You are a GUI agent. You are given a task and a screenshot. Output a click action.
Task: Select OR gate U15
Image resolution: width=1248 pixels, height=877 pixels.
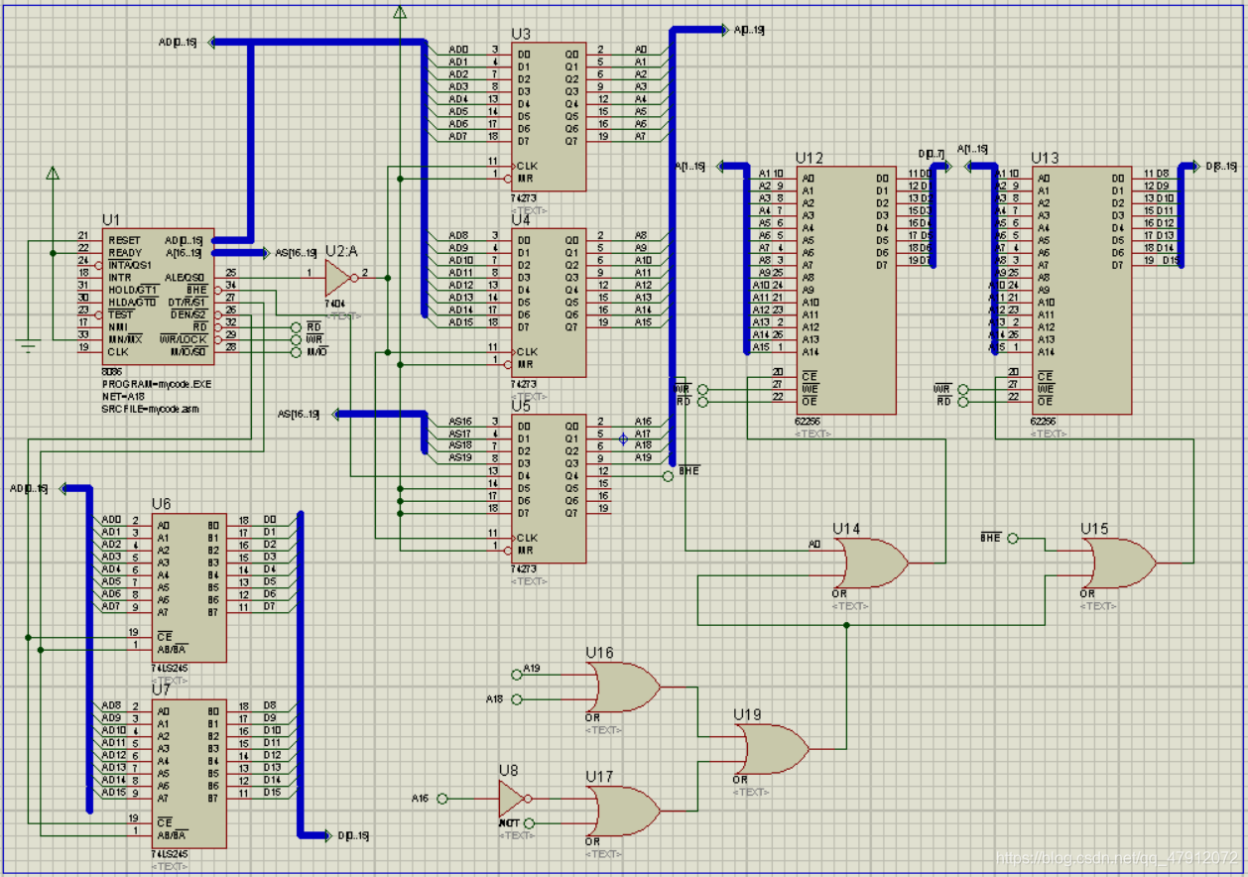tap(1122, 563)
